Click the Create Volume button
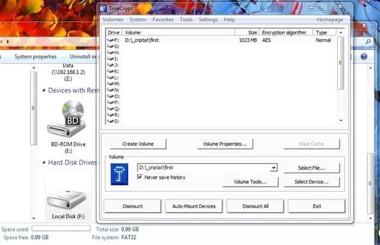The width and height of the screenshot is (380, 245). click(138, 144)
